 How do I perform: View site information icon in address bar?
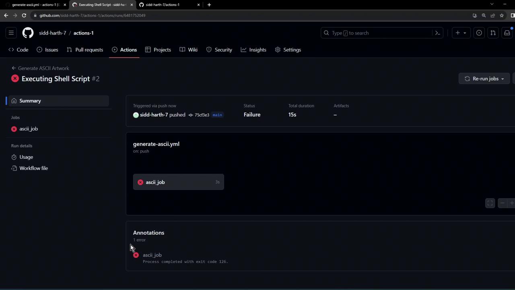(35, 15)
